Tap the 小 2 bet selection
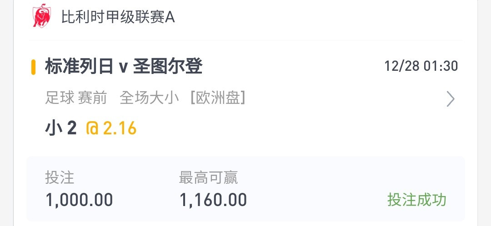Screen dimensions: 491x226 click(x=61, y=128)
